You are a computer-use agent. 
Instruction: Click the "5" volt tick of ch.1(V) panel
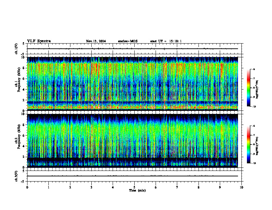[23, 44]
